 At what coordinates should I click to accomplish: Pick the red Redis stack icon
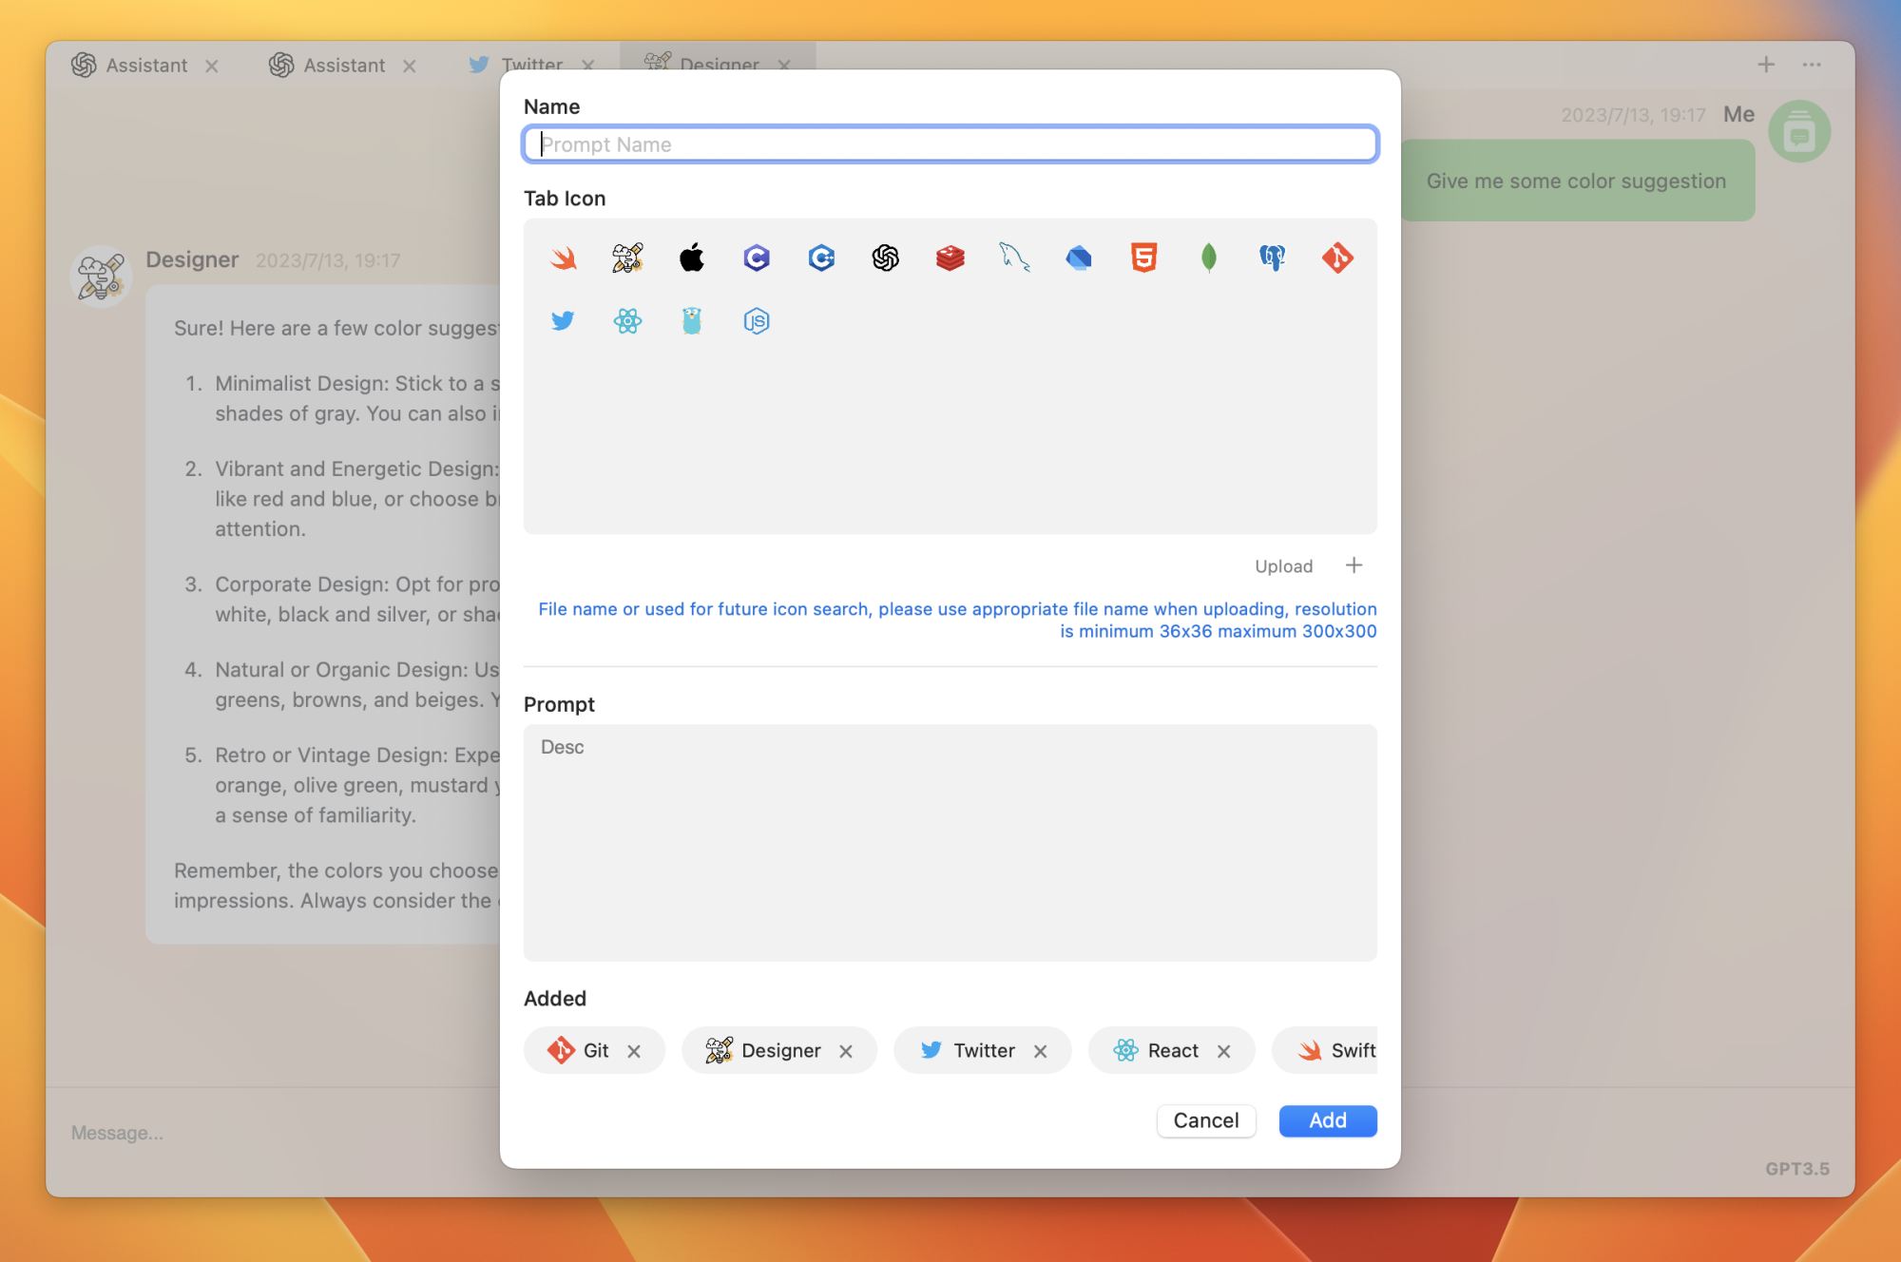(x=950, y=258)
